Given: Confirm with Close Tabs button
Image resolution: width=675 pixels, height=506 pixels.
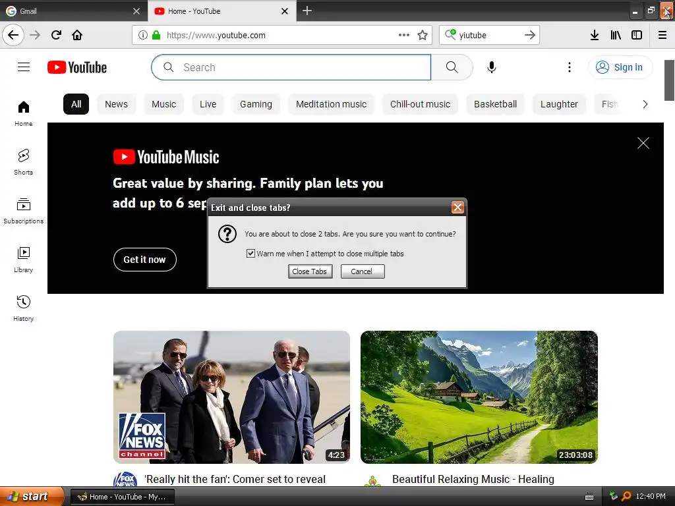Looking at the screenshot, I should [310, 271].
